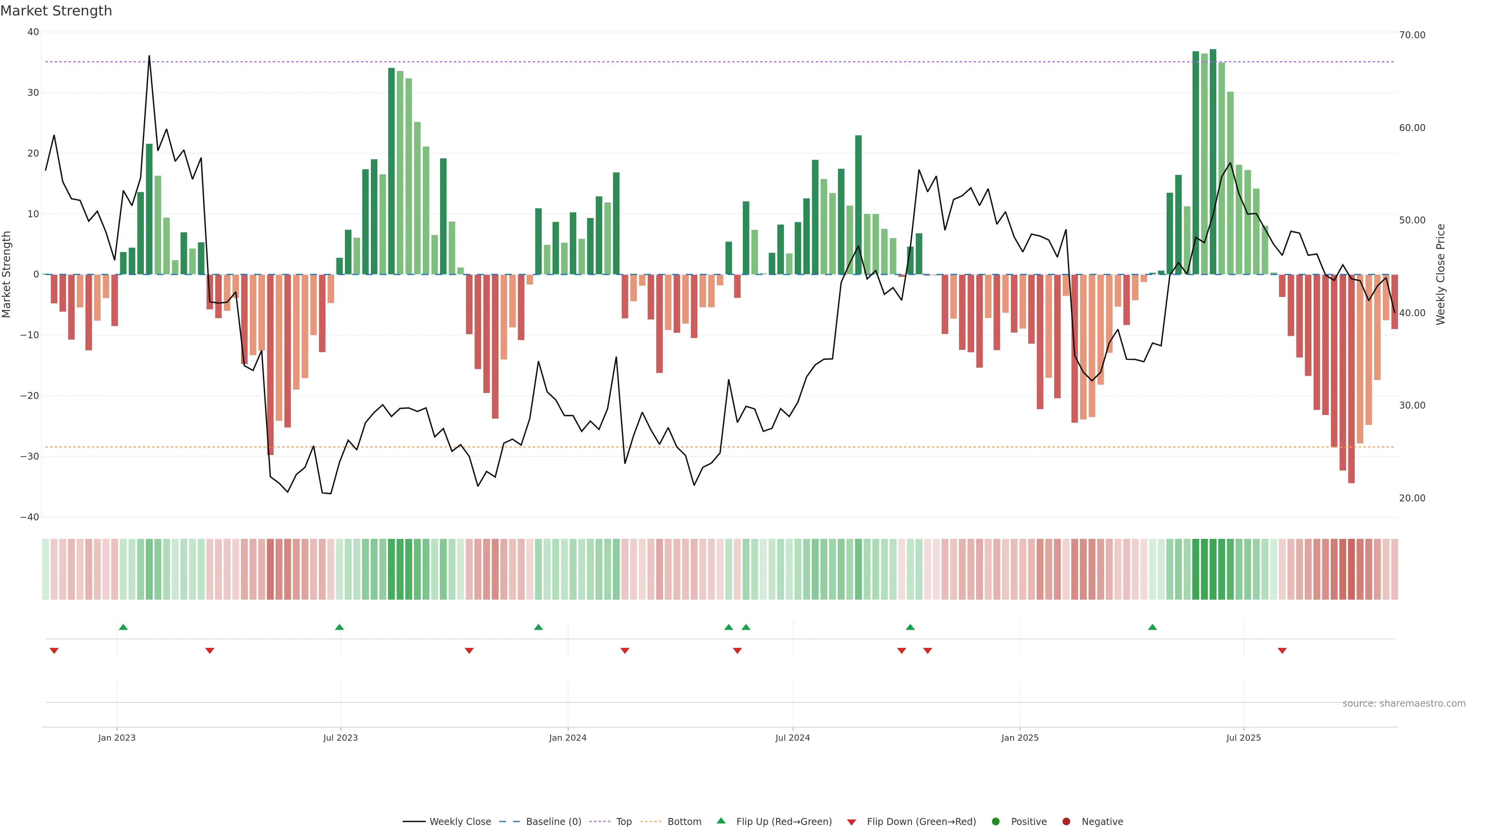This screenshot has width=1485, height=835.
Task: Click the source: sharemaestro.com text
Action: pos(1404,704)
